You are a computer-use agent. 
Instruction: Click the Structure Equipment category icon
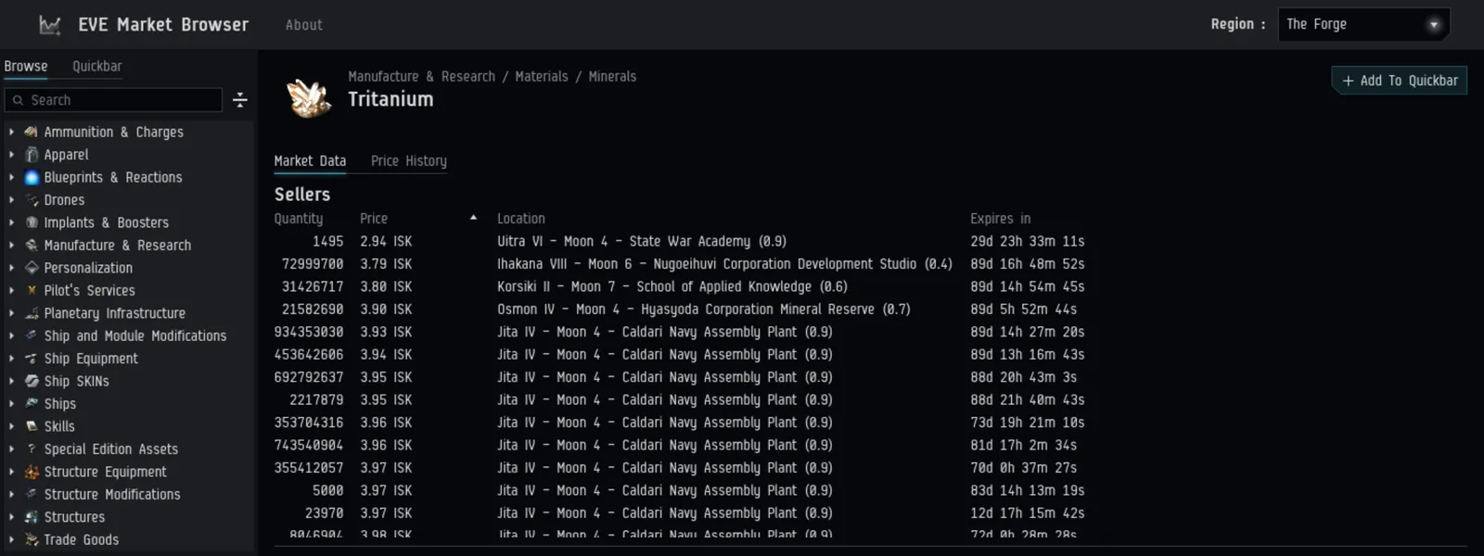(32, 472)
